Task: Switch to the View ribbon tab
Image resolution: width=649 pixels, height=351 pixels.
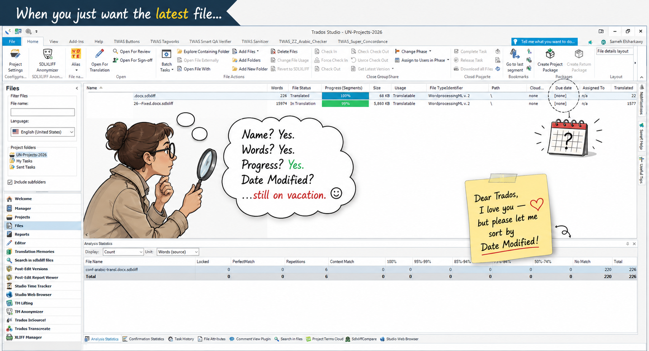Action: [x=54, y=41]
